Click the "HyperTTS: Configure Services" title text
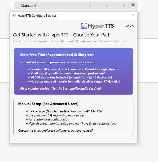Screen dimensions: 158x162 point(37,16)
